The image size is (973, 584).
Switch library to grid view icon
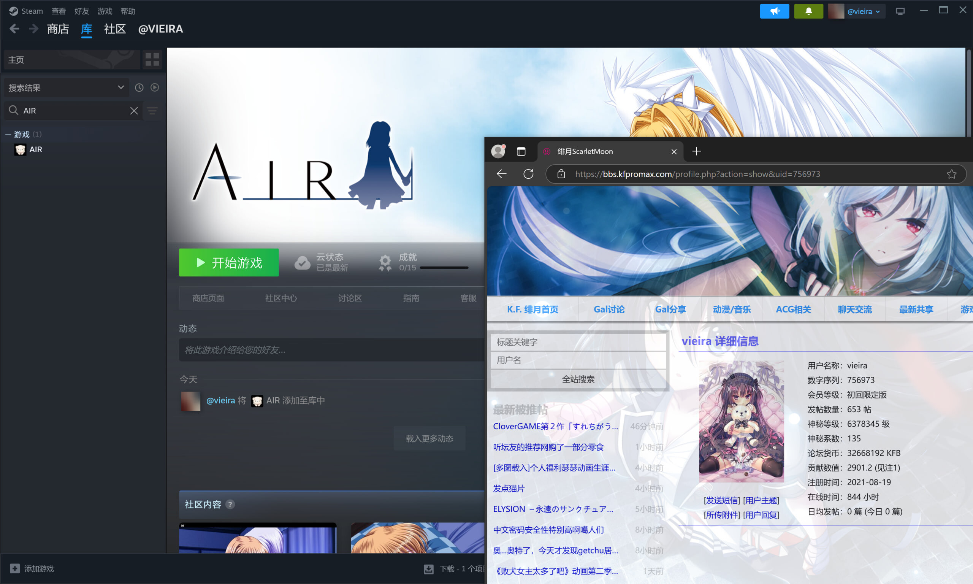coord(152,59)
